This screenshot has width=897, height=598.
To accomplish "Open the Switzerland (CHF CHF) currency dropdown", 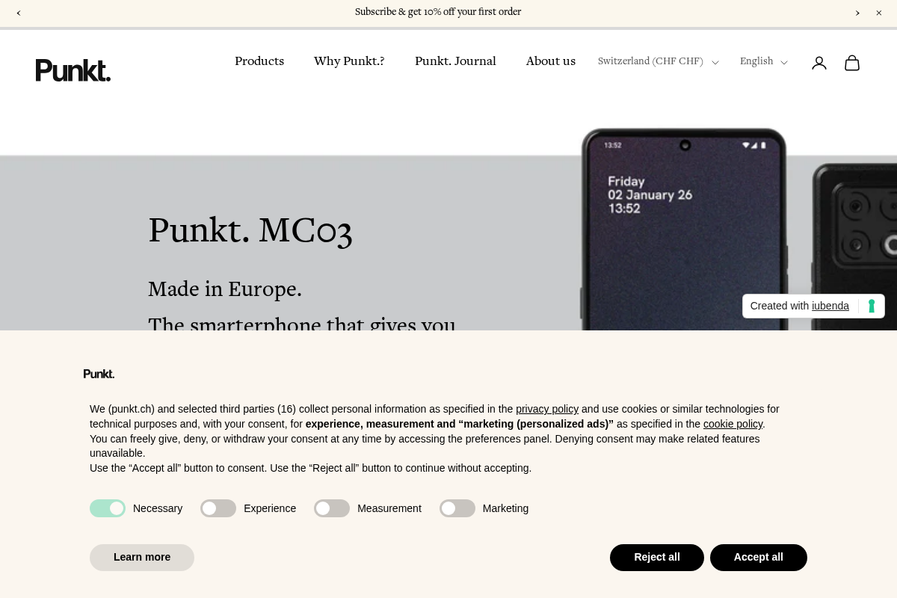I will click(657, 62).
